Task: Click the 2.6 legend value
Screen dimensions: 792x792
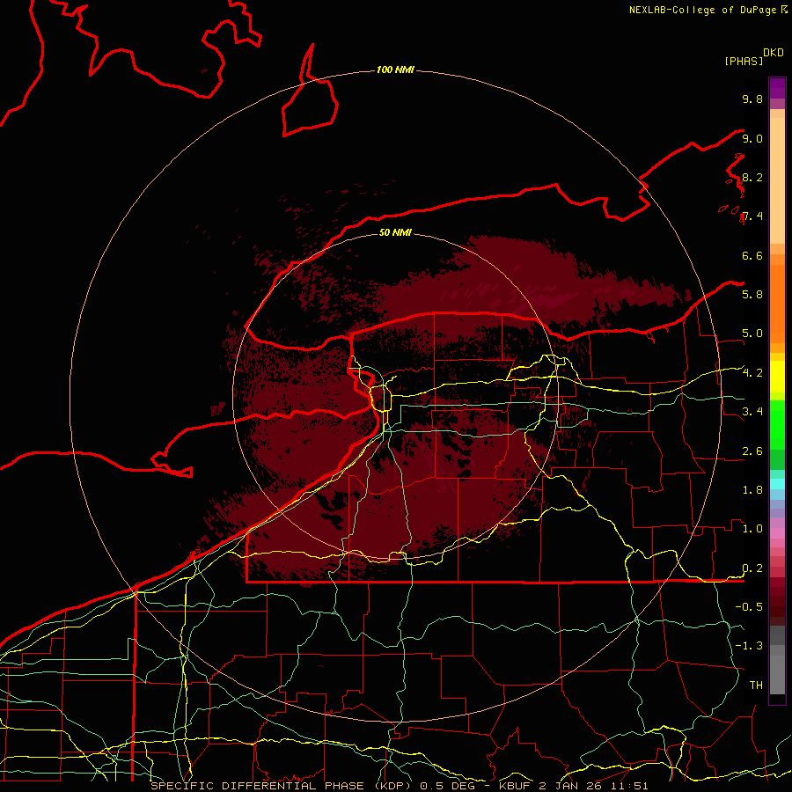Action: pyautogui.click(x=752, y=451)
